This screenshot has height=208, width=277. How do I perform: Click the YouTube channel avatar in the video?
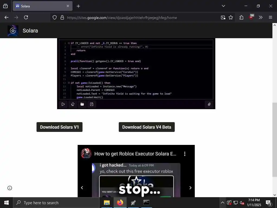click(86, 154)
